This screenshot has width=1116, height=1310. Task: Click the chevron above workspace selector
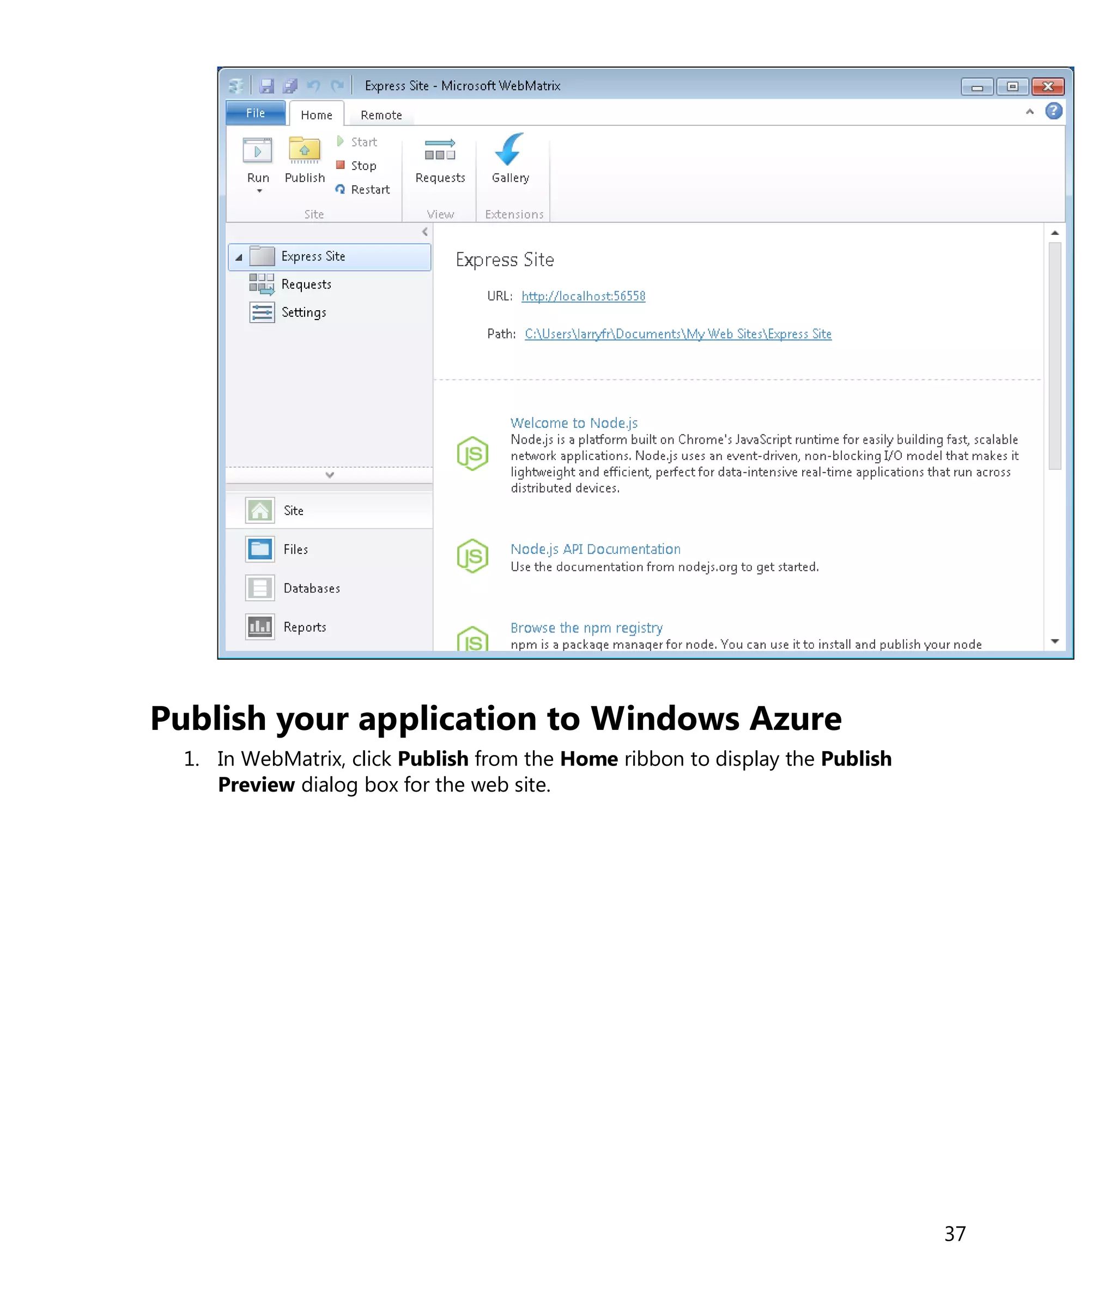pos(329,475)
